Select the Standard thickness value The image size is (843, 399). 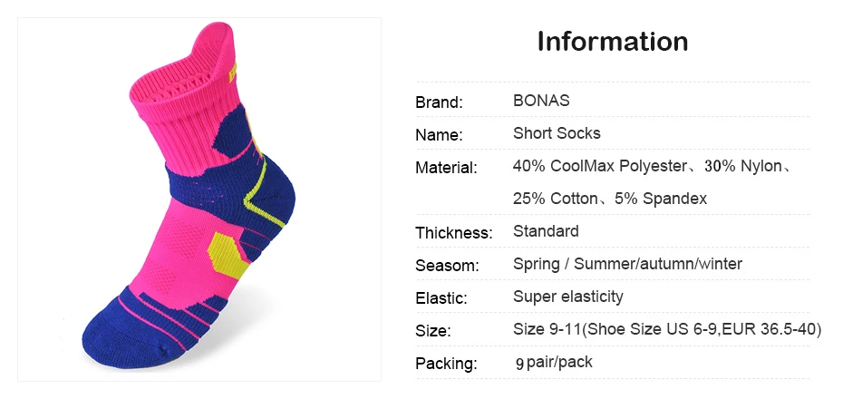pyautogui.click(x=546, y=231)
